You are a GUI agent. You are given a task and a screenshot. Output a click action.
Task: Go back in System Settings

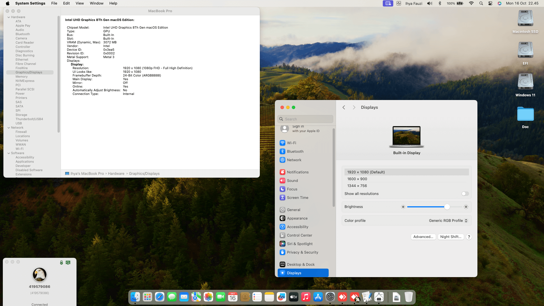[344, 107]
